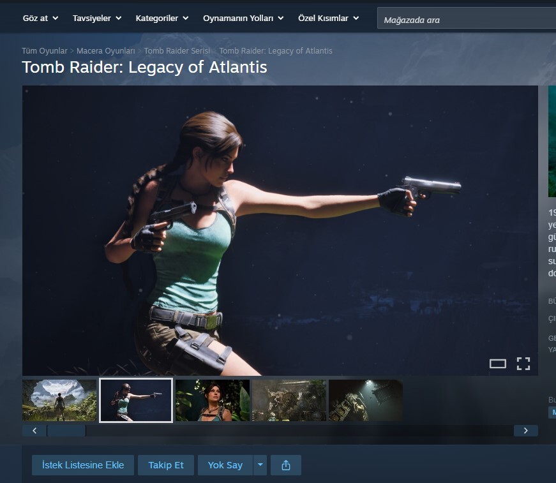Select the jungle landscape thumbnail
The height and width of the screenshot is (483, 556).
click(x=59, y=401)
